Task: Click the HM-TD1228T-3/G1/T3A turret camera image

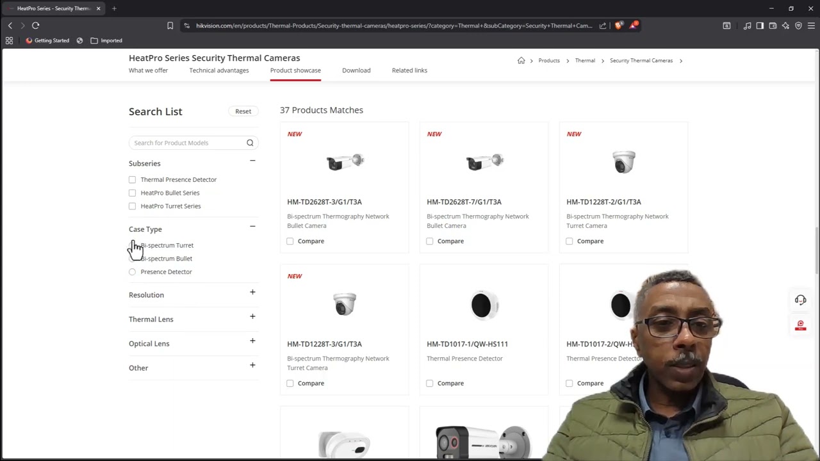Action: click(345, 304)
